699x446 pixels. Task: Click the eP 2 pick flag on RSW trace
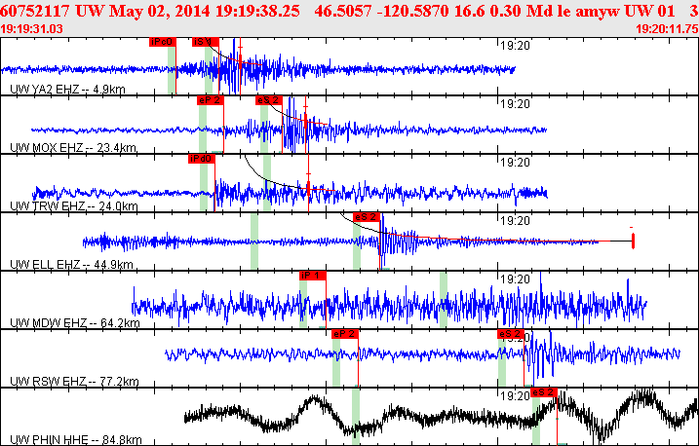click(345, 334)
